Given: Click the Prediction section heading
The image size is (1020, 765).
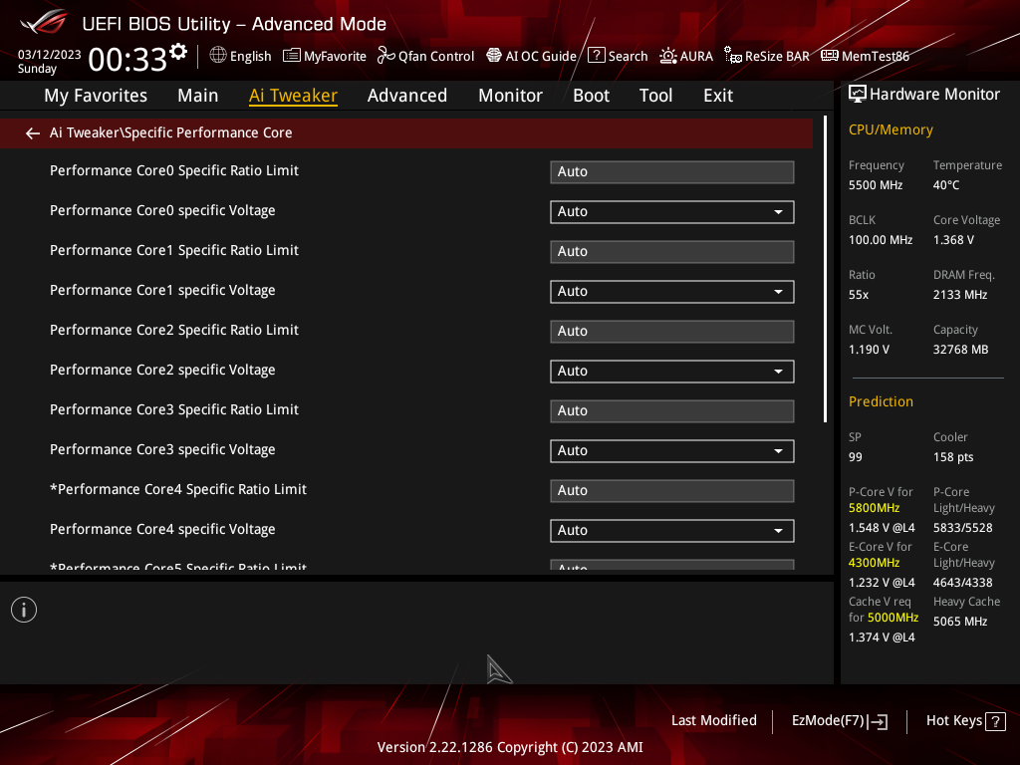Looking at the screenshot, I should [881, 401].
